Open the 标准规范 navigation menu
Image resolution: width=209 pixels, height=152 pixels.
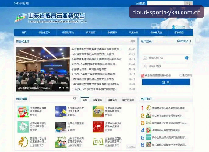[x=179, y=33]
